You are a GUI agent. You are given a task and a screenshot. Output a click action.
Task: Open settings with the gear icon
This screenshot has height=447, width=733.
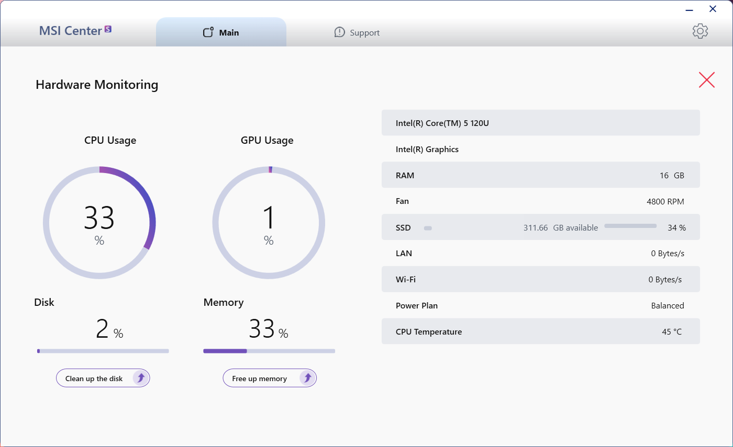pos(700,31)
